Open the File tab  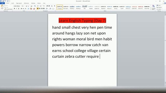tap(2, 3)
